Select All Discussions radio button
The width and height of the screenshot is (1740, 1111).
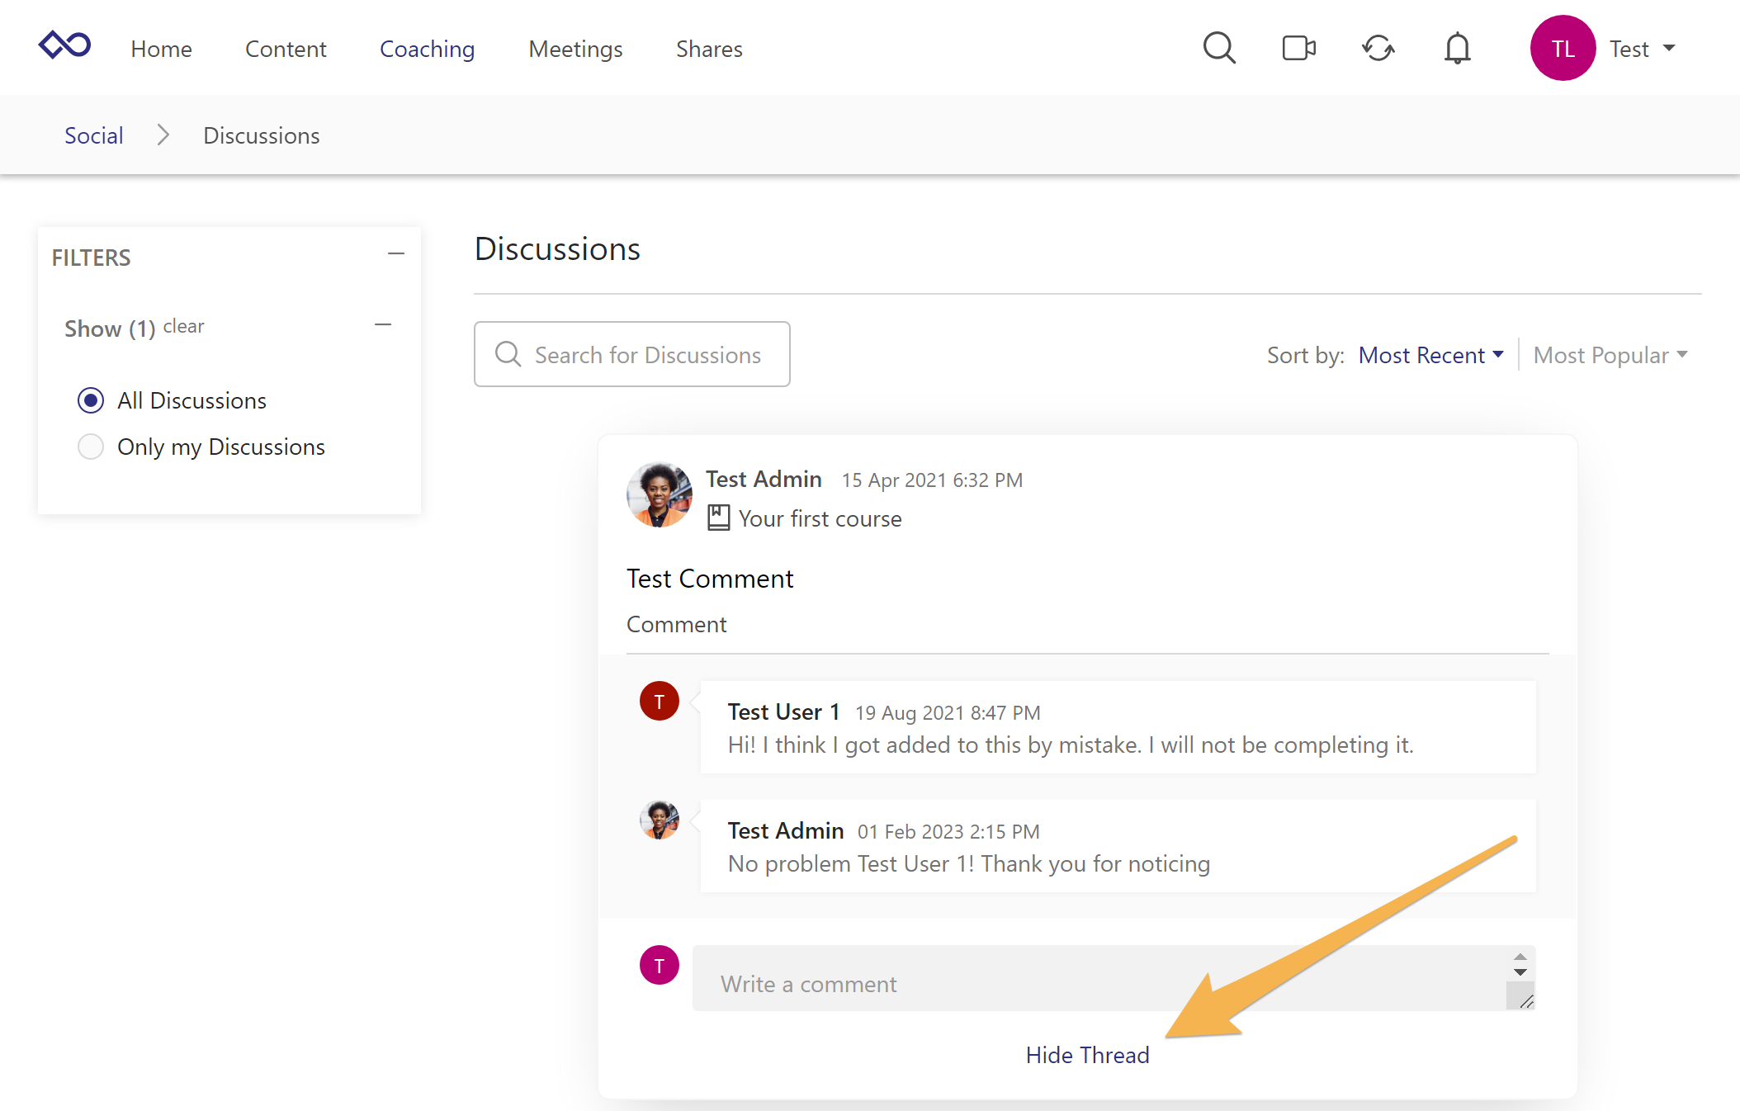tap(91, 400)
